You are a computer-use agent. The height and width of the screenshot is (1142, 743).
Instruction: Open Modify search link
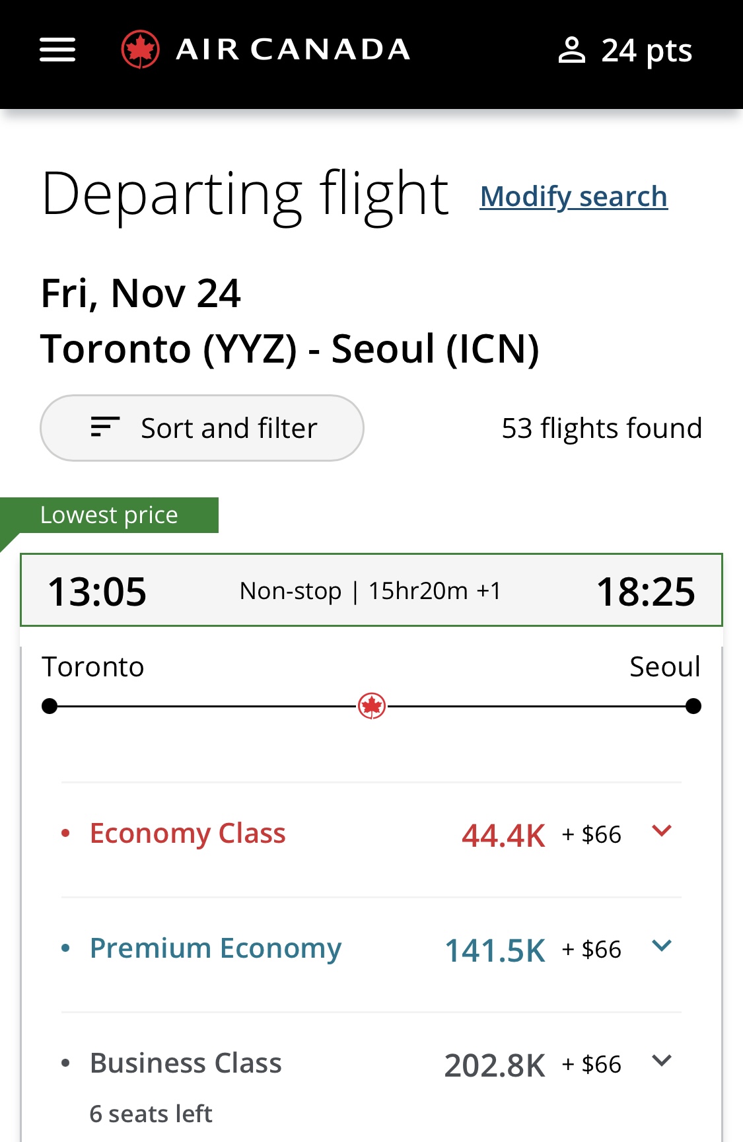click(x=574, y=196)
